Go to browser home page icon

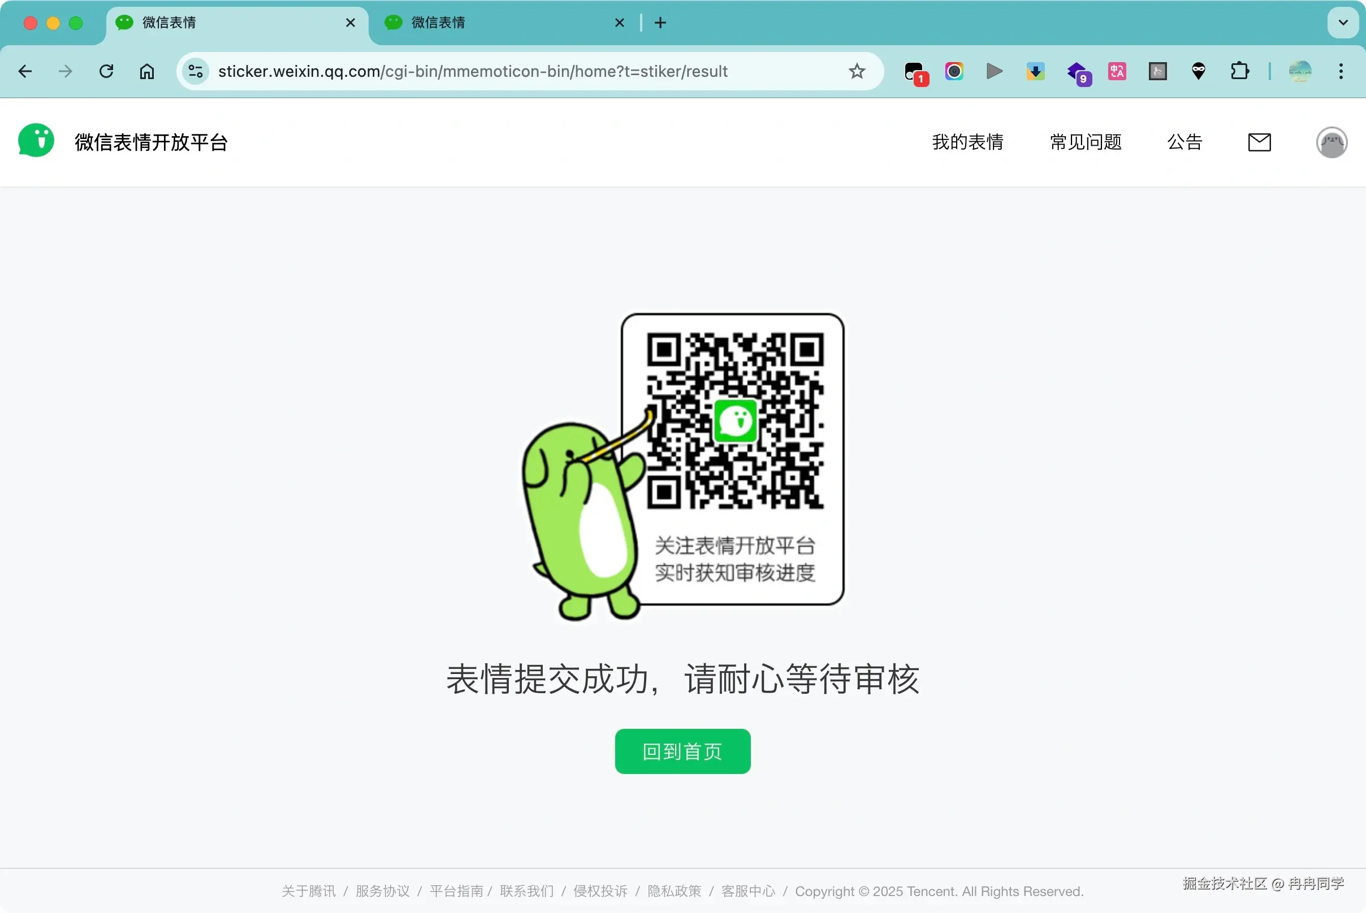pyautogui.click(x=147, y=71)
